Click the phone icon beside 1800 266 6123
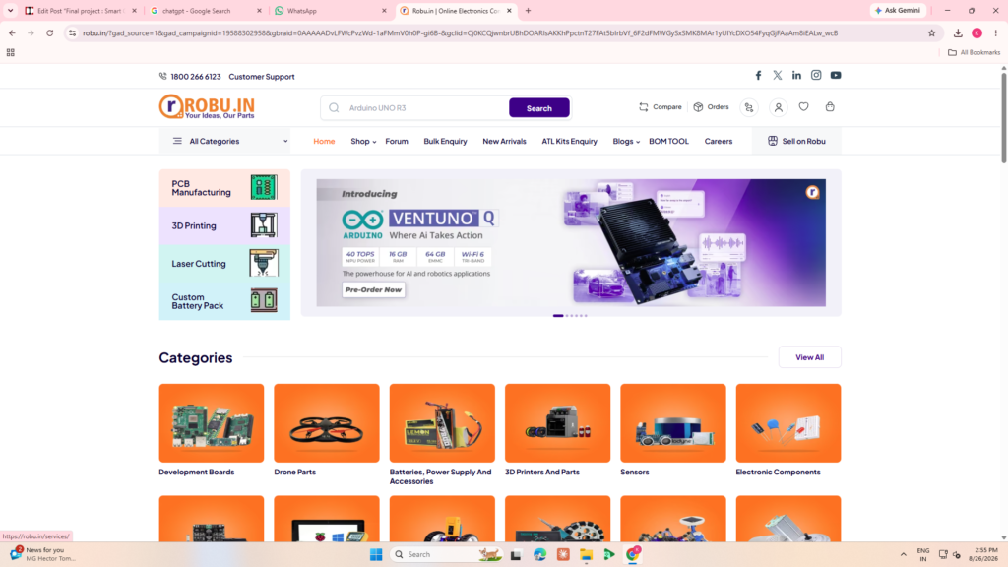Image resolution: width=1008 pixels, height=567 pixels. [x=162, y=76]
